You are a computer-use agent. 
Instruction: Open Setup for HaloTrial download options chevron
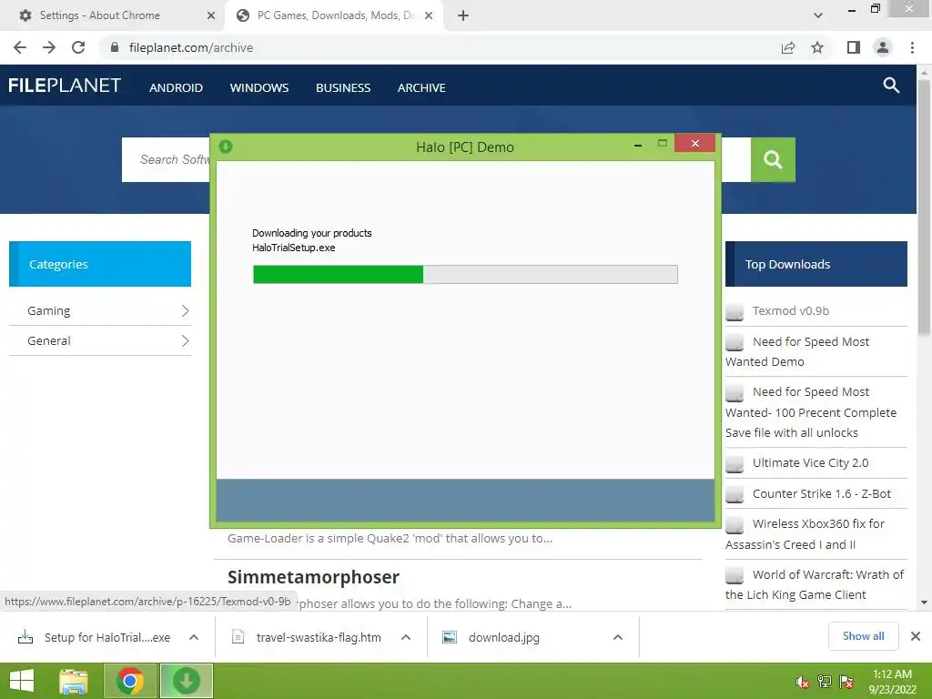tap(194, 637)
